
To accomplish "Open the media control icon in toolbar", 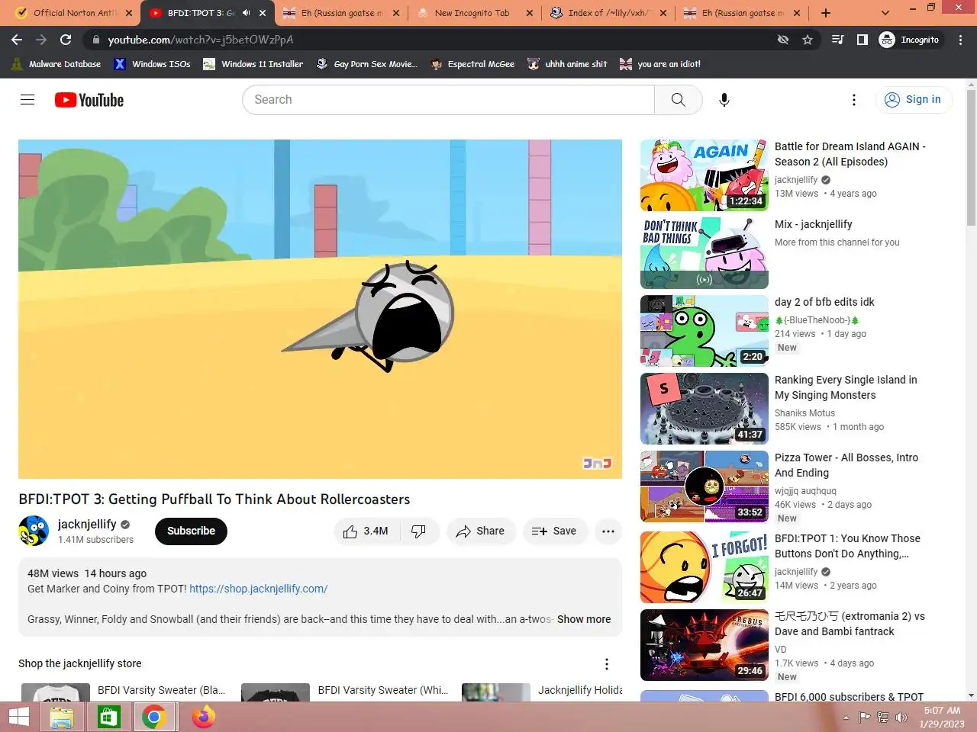I will [x=838, y=40].
